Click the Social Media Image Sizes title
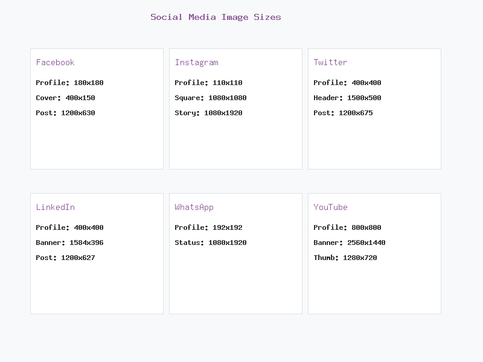The width and height of the screenshot is (483, 362). [x=216, y=17]
